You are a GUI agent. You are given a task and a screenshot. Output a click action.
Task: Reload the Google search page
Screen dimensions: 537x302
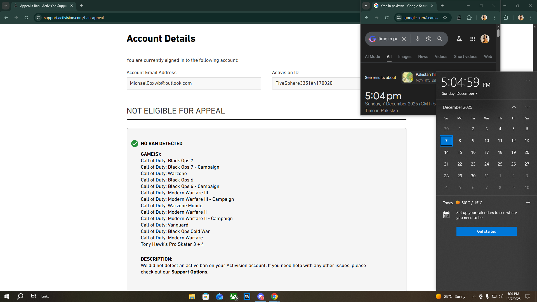tap(387, 18)
